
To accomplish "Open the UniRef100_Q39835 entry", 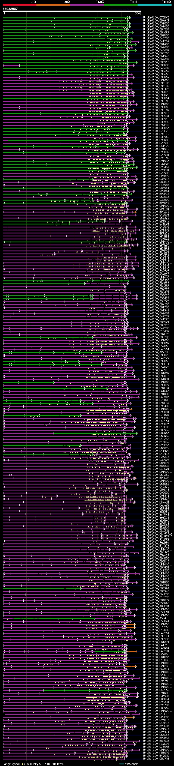I will (x=156, y=23).
